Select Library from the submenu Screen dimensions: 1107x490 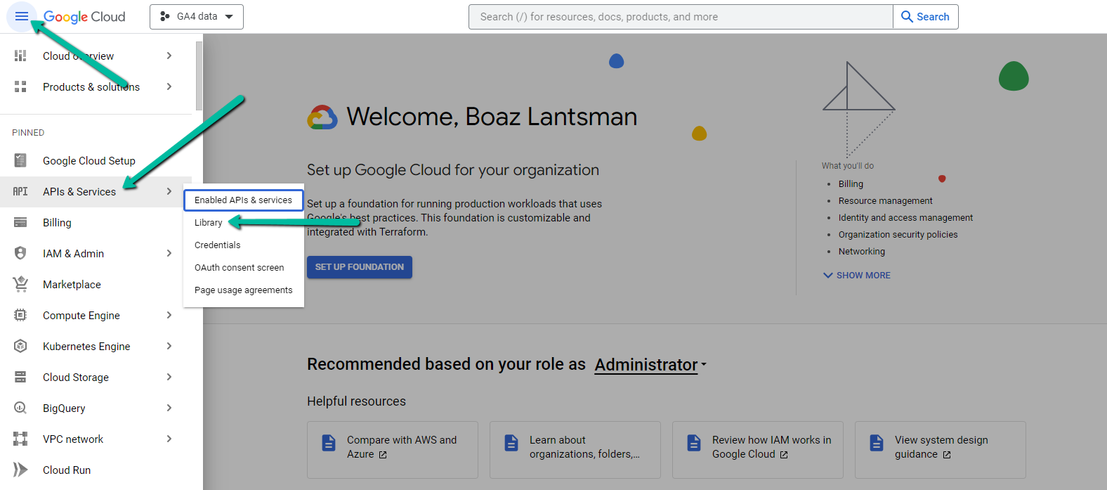[x=208, y=223]
